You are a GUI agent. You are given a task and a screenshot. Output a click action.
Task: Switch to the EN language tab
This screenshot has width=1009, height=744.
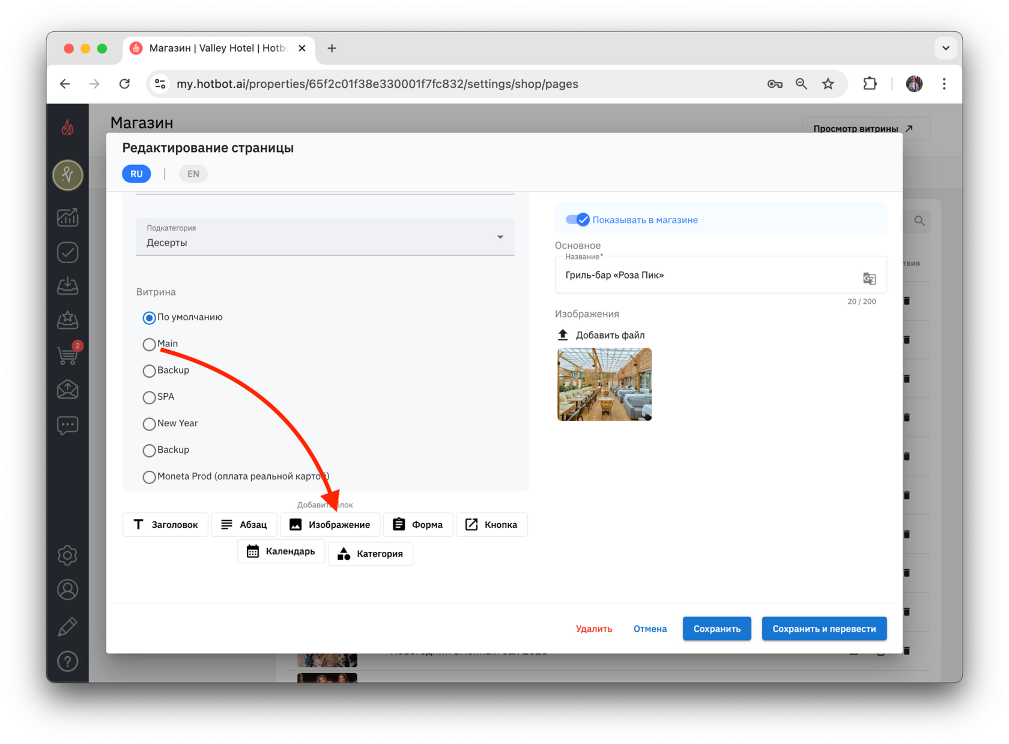pyautogui.click(x=193, y=174)
